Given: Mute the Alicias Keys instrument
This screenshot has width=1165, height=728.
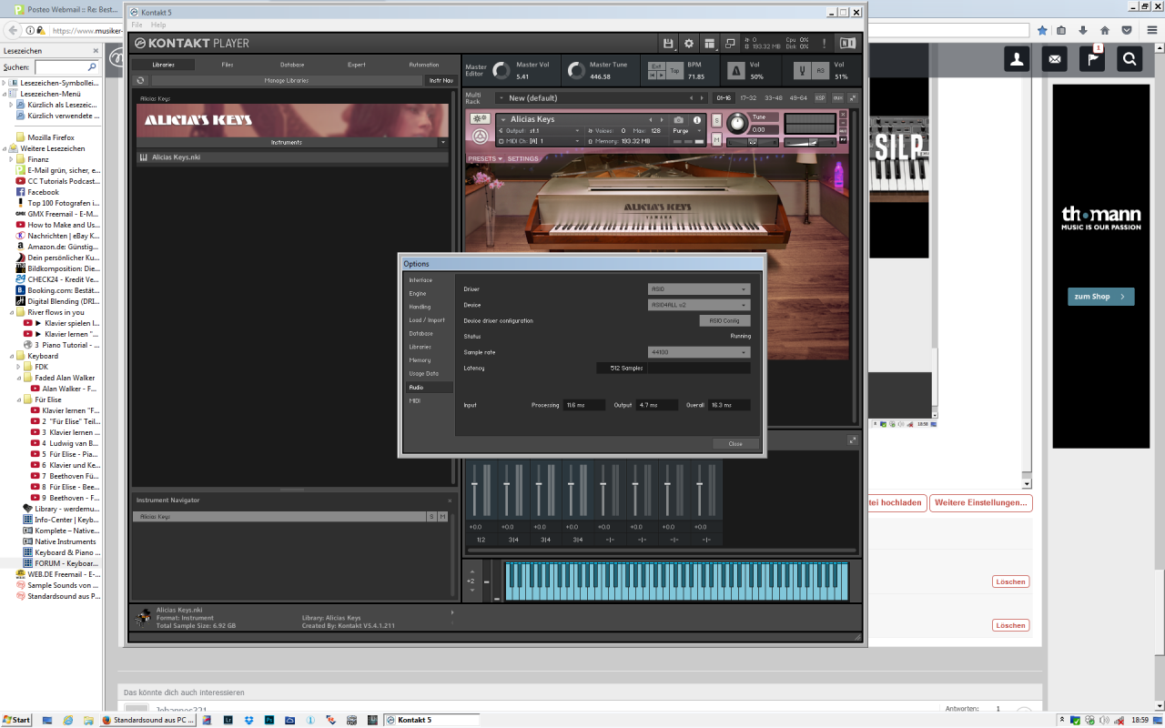Looking at the screenshot, I should click(716, 139).
